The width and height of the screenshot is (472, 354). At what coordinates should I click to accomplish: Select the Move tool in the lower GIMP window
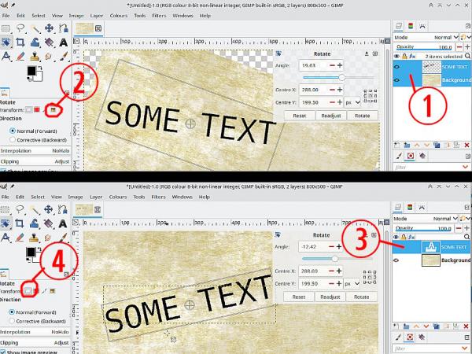[x=49, y=209]
